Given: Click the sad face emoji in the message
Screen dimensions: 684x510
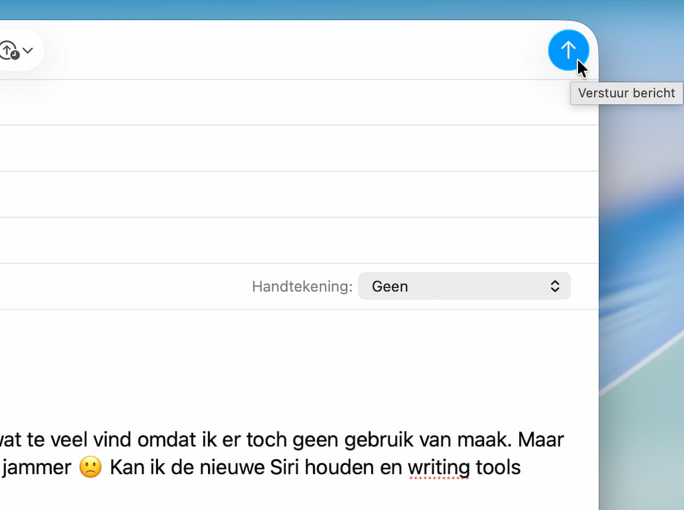Looking at the screenshot, I should [x=91, y=468].
